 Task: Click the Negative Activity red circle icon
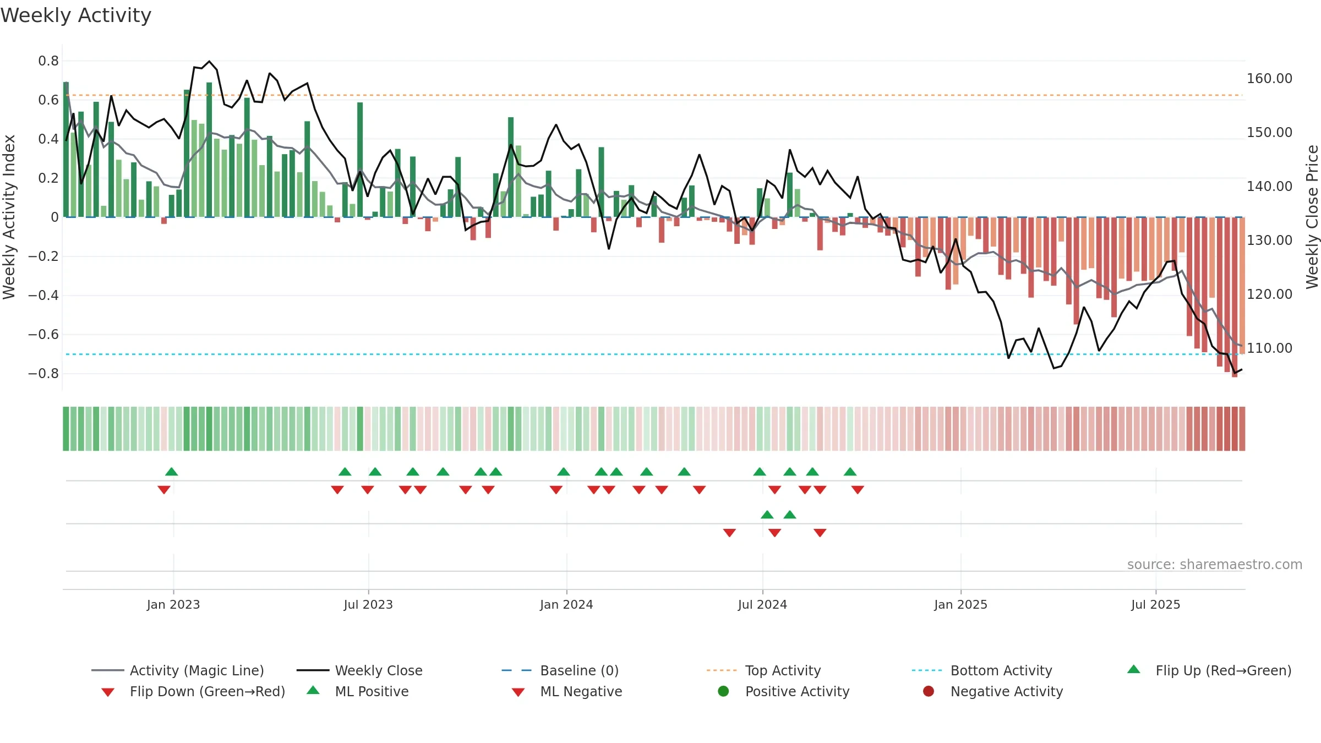click(929, 691)
